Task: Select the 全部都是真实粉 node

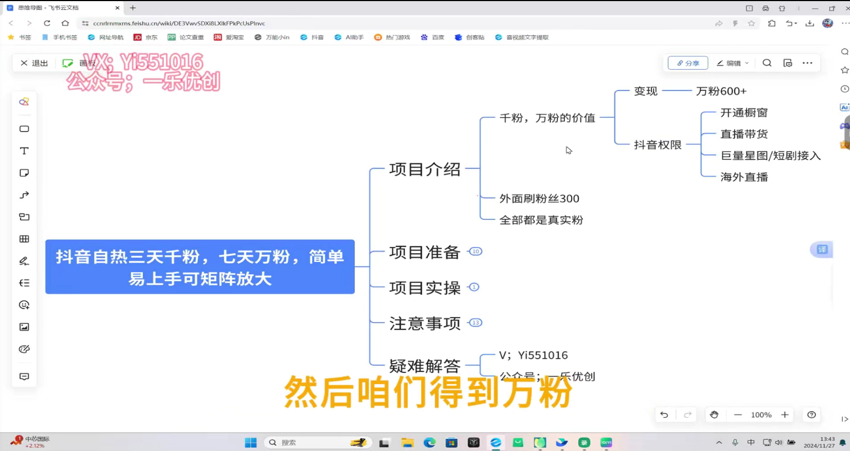Action: (541, 220)
